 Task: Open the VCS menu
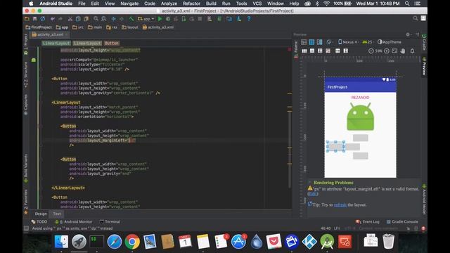pos(257,4)
